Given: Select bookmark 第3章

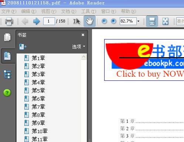Looking at the screenshot, I should point(38,74).
